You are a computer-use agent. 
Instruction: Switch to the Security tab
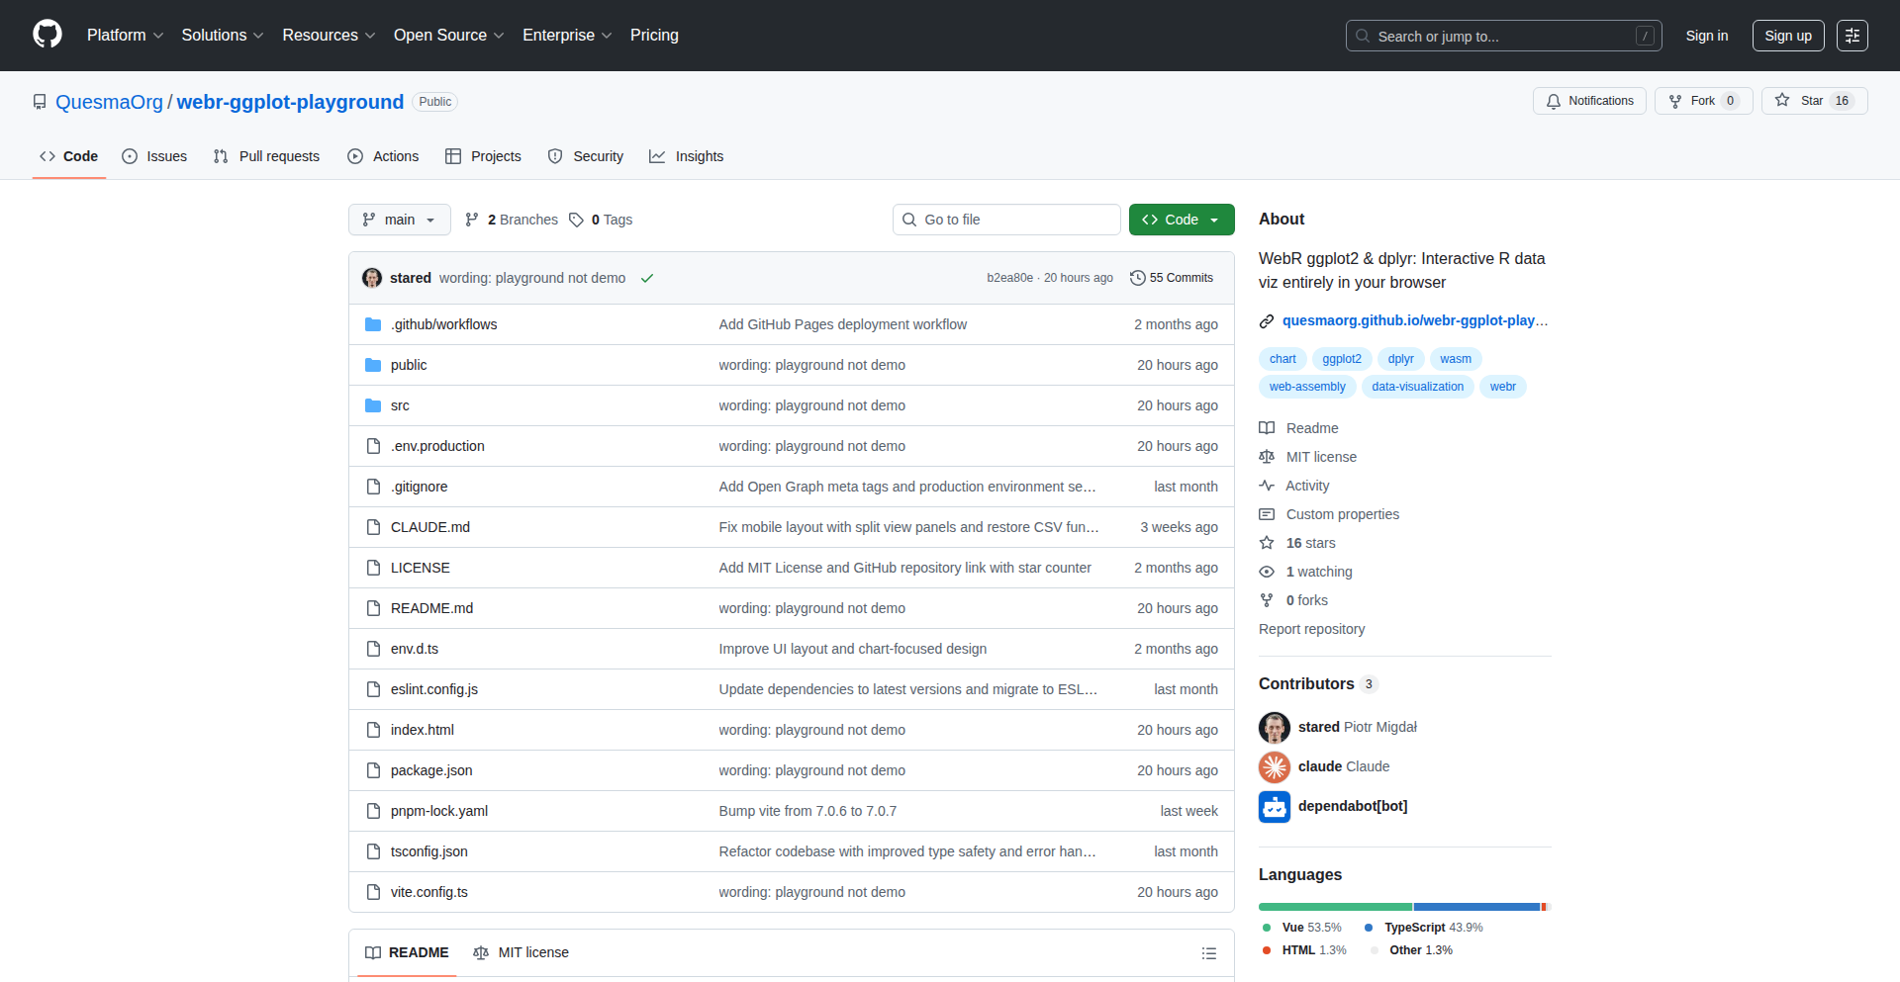[x=586, y=156]
